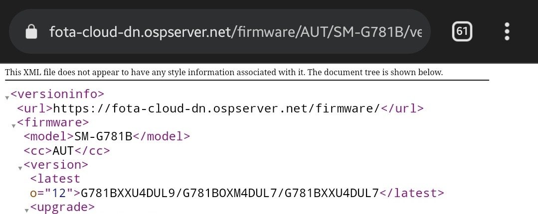Screen dimensions: 538x214
Task: Tap the padlock site security icon
Action: pos(31,32)
